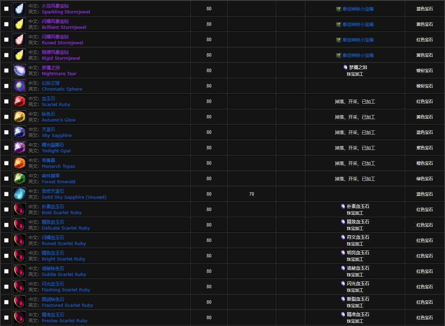The image size is (445, 326).
Task: Check the Rigid Stormjewel row checkbox
Action: click(x=6, y=55)
